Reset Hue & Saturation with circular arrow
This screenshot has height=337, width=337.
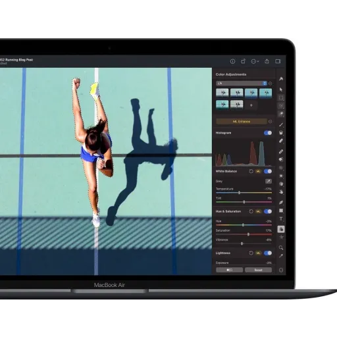tap(251, 211)
